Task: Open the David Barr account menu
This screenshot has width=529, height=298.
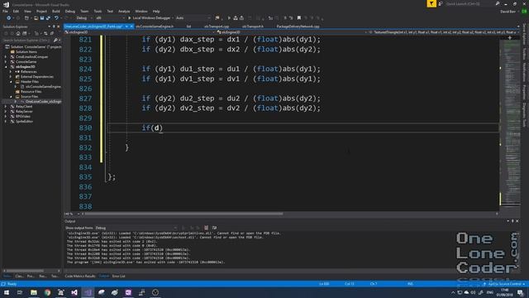Action: (x=508, y=11)
